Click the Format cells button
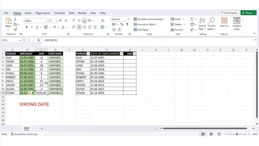This screenshot has width=259, height=146. pos(177,30)
